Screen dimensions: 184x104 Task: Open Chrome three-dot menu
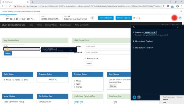point(181,6)
